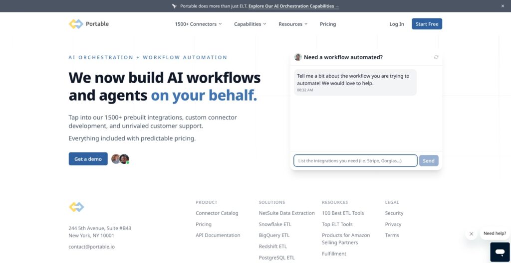Expand the Capabilities dropdown menu
Viewport: 511px width, 263px height.
[x=250, y=24]
